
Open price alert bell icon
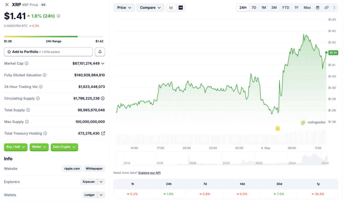(x=100, y=52)
